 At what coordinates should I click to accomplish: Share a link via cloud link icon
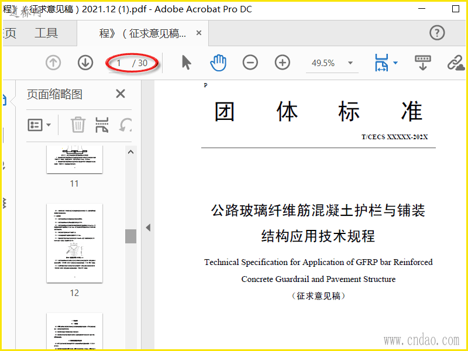[456, 63]
